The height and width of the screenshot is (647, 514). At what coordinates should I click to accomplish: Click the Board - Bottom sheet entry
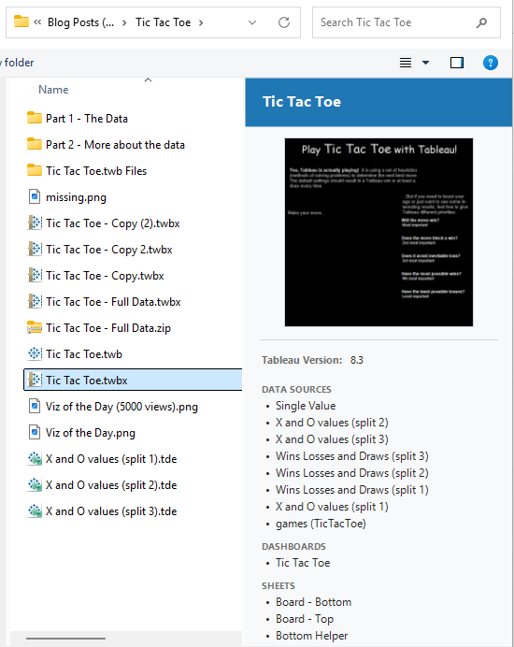[313, 602]
